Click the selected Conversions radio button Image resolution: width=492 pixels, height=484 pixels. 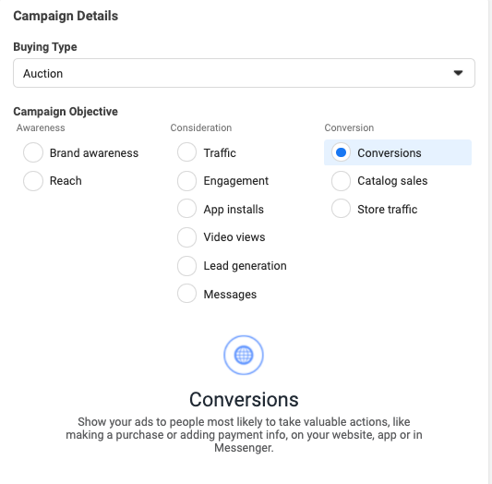point(341,152)
